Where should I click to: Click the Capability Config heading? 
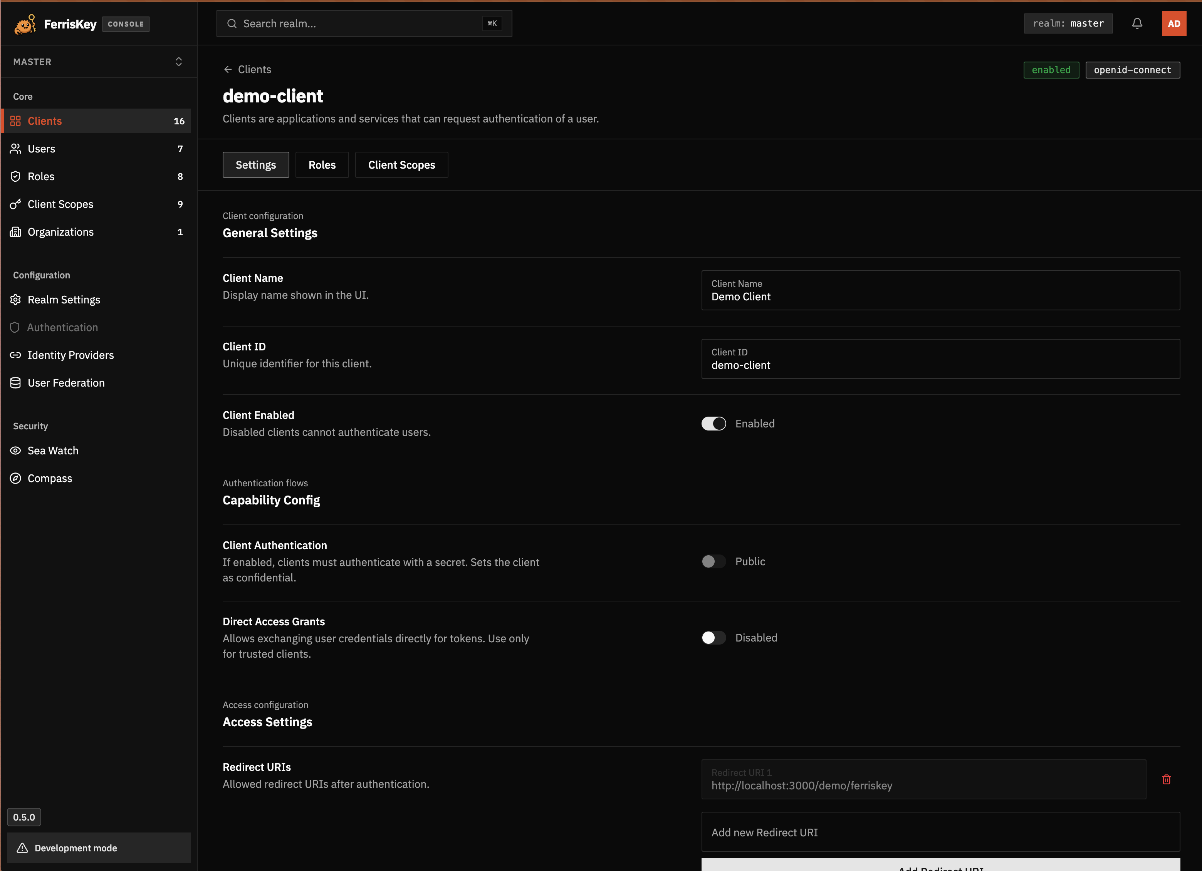click(271, 500)
